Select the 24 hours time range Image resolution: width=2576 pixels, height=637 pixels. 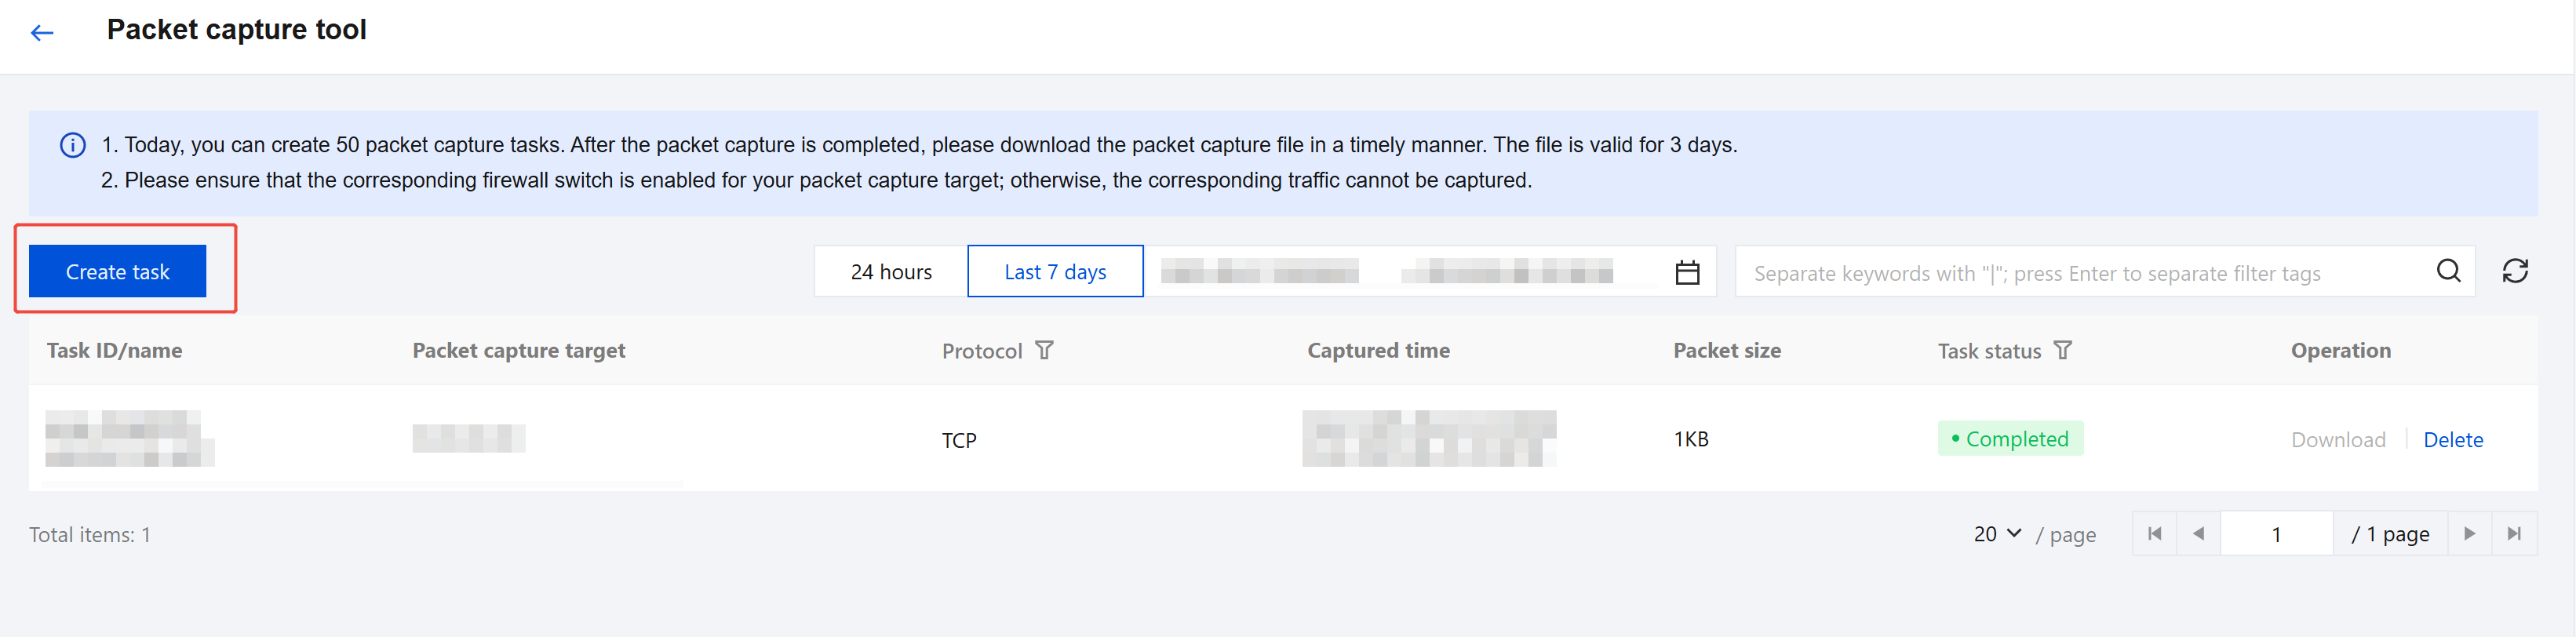coord(891,272)
